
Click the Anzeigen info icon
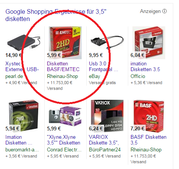[164, 11]
